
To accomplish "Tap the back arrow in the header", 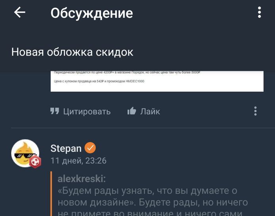I will pos(20,12).
